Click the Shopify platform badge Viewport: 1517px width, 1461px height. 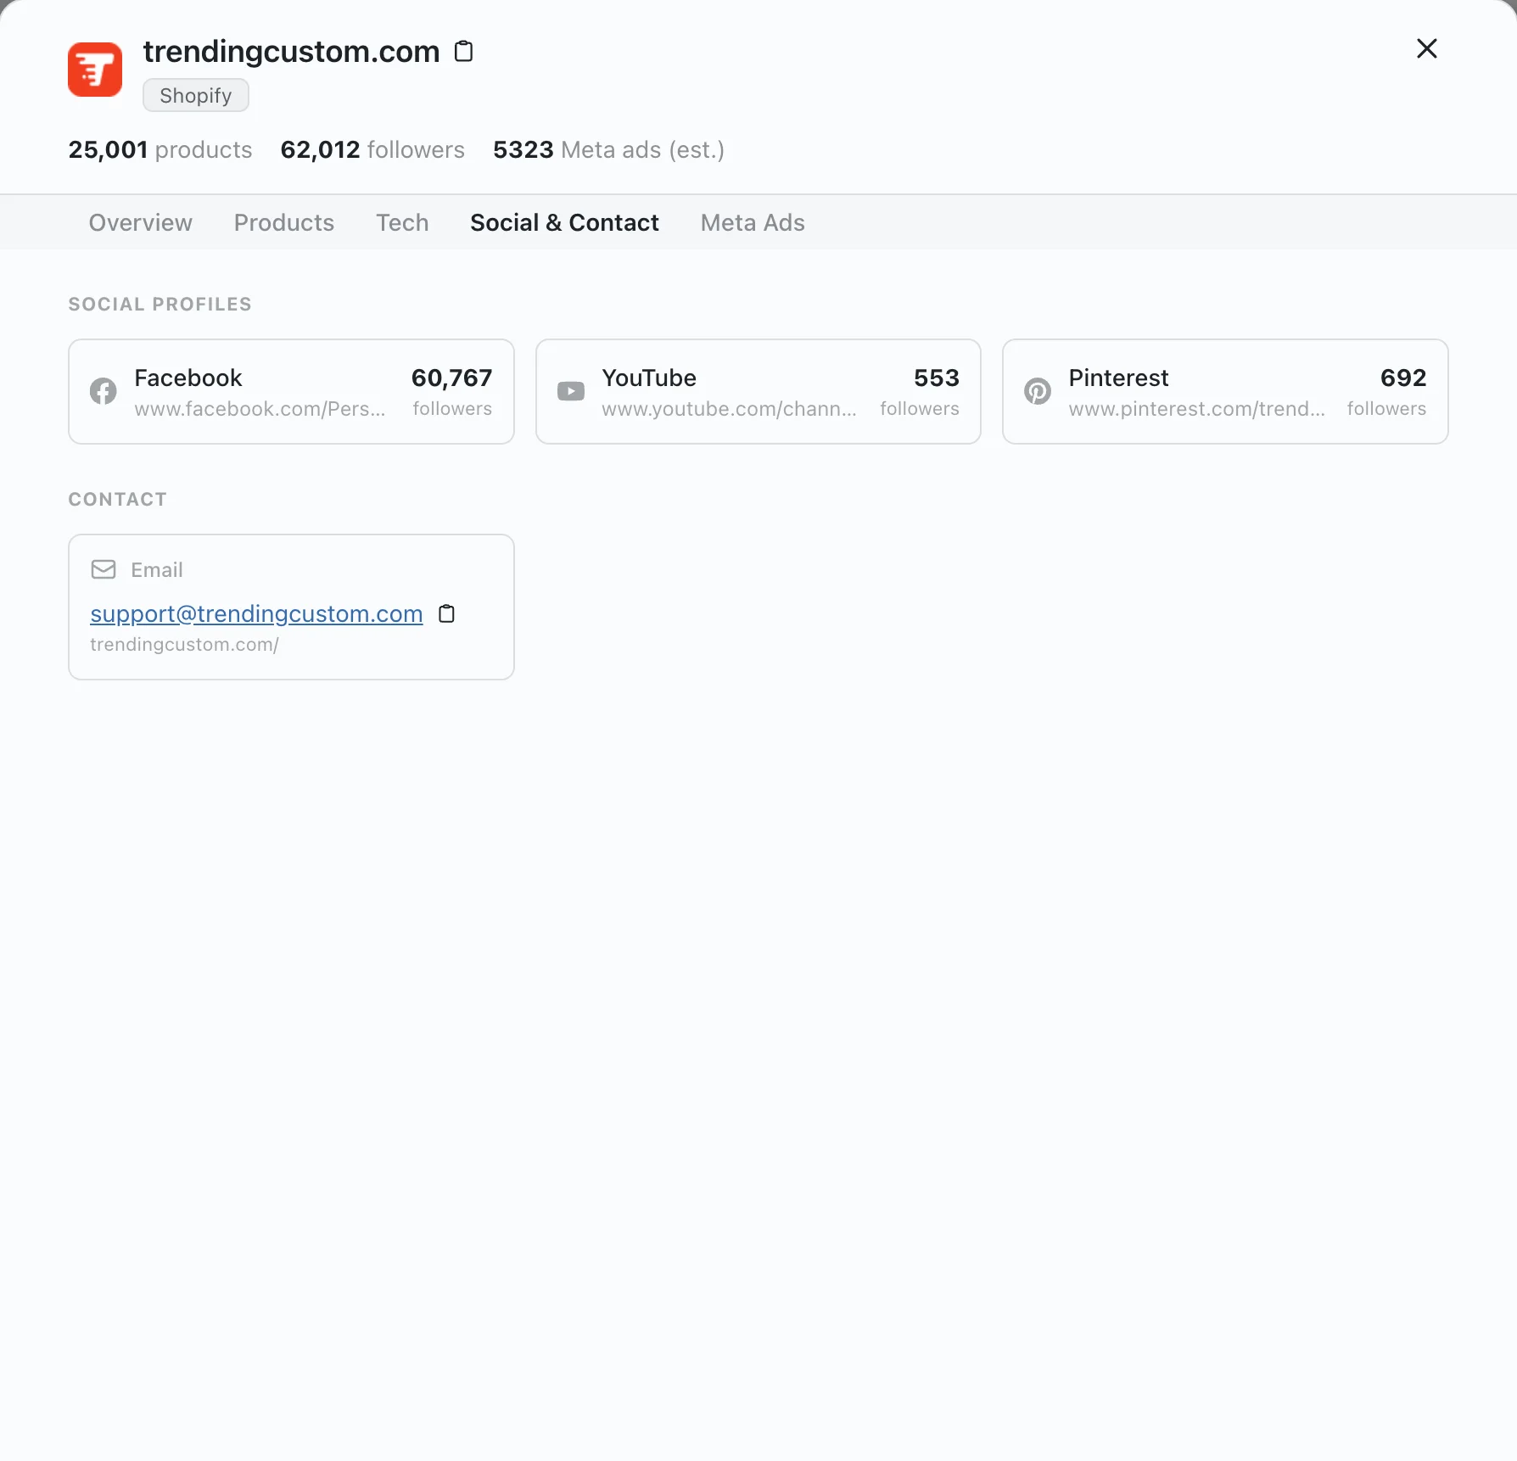pos(194,95)
